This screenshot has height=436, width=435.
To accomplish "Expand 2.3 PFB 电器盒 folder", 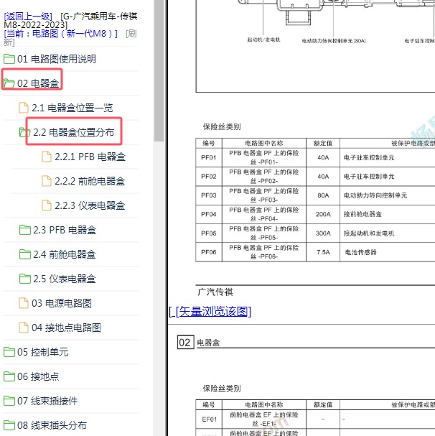I will pos(65,230).
